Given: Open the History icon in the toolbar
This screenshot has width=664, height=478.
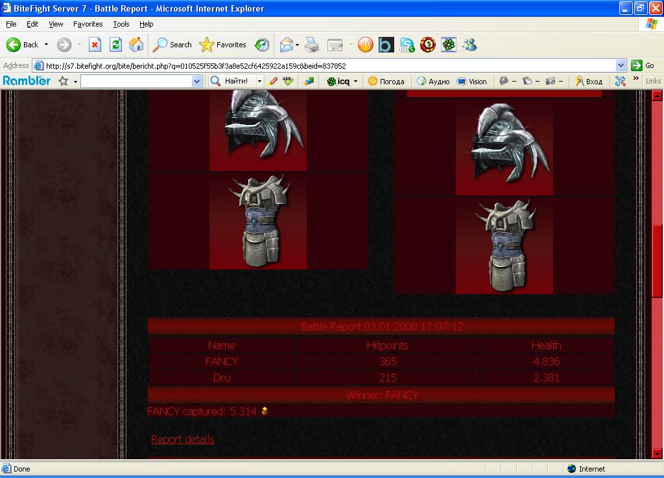Looking at the screenshot, I should pos(262,45).
